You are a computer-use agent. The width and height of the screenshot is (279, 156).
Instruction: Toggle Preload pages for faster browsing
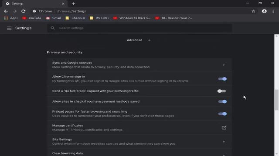222,114
